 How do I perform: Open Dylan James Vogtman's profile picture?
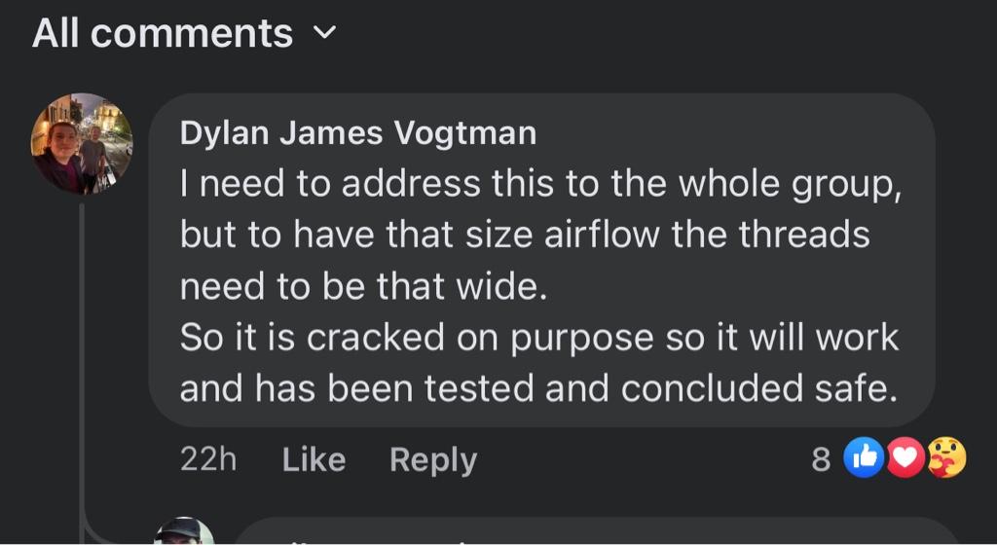pos(83,144)
